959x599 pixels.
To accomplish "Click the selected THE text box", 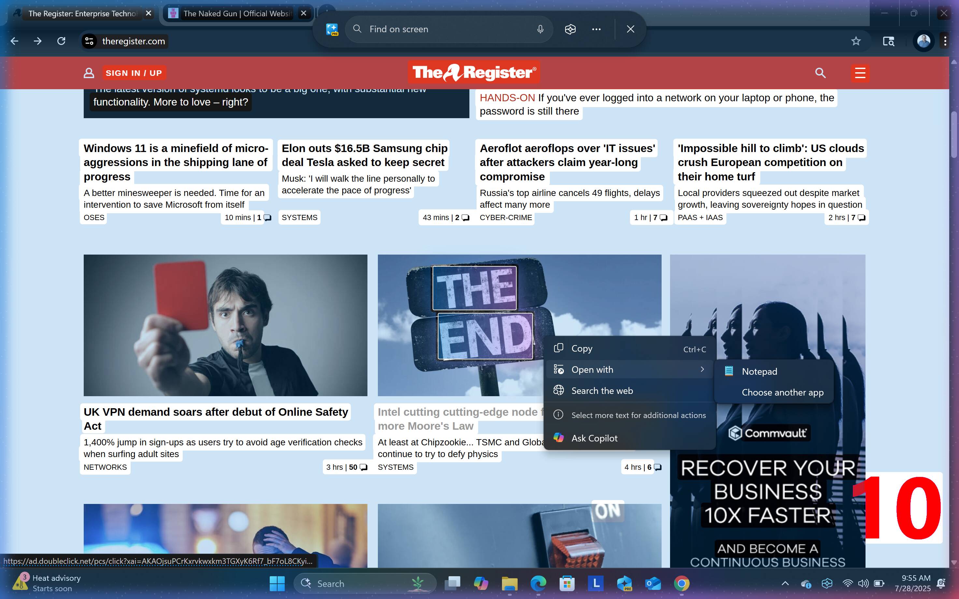I will [x=474, y=288].
